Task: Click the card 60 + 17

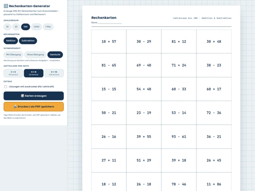Action: 214,89
